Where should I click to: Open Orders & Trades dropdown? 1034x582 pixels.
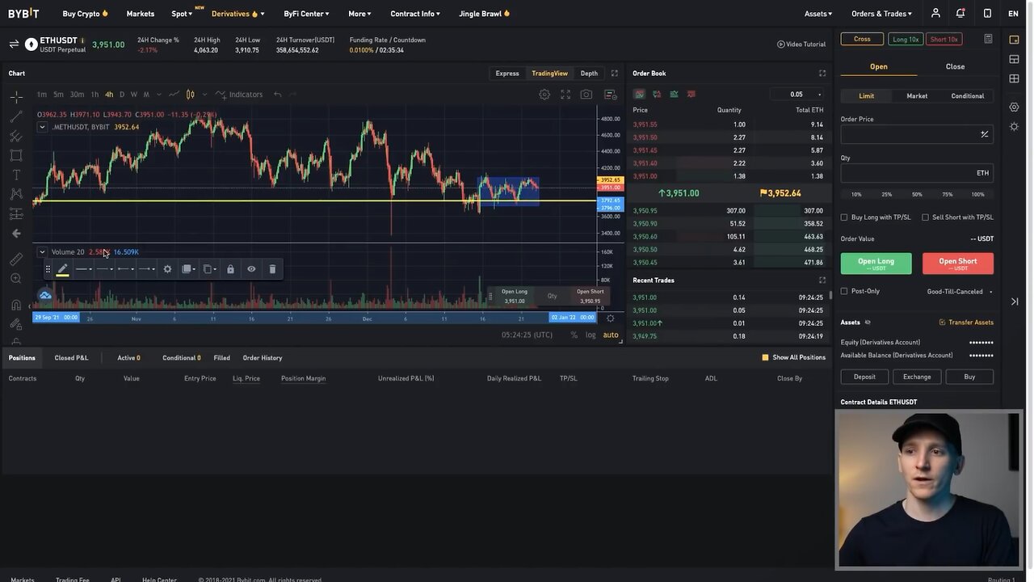click(881, 14)
